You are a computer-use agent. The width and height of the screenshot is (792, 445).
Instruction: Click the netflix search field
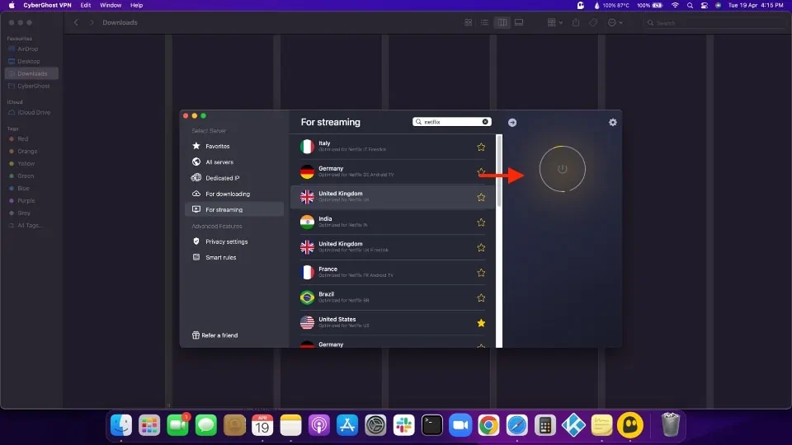coord(451,122)
